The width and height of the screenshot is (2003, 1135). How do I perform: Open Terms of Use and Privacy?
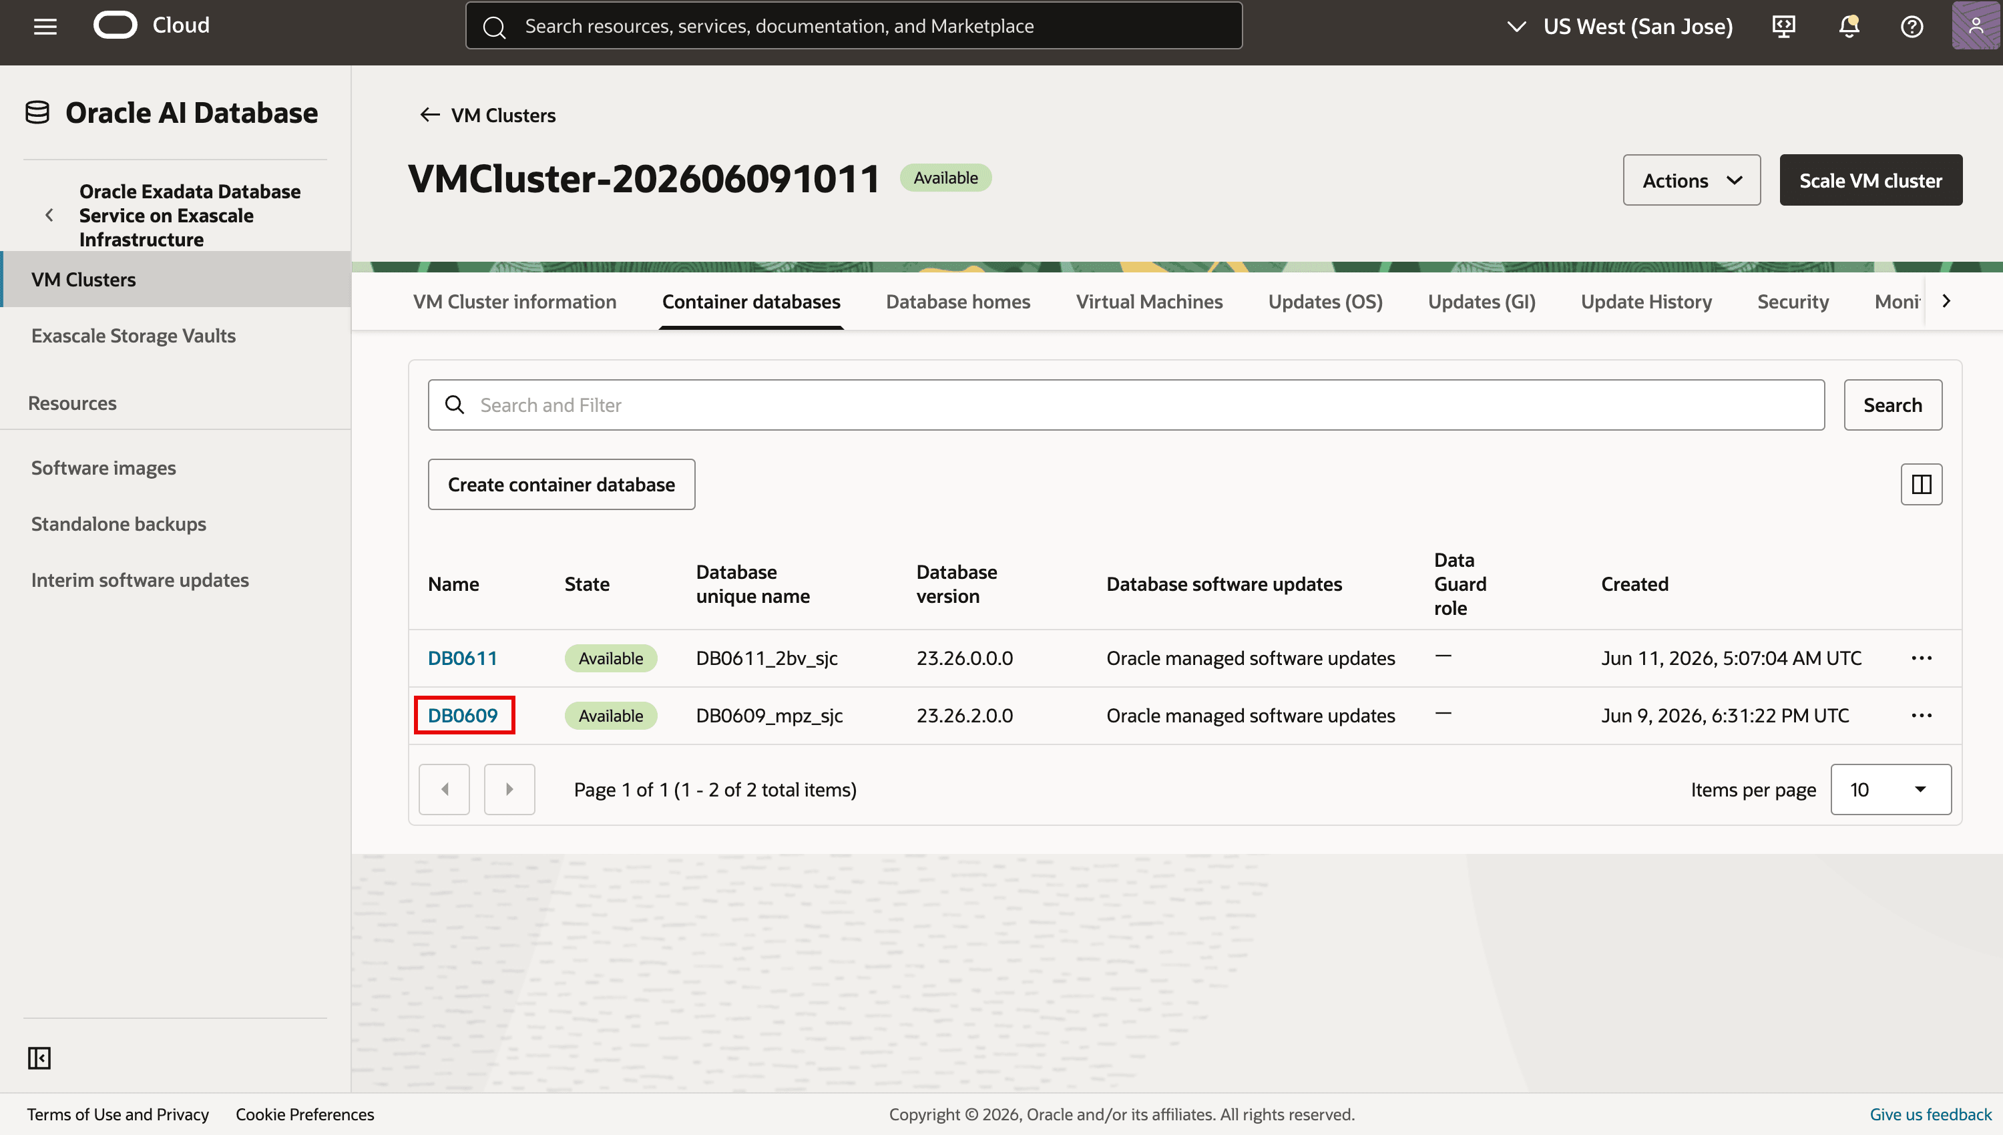tap(118, 1115)
